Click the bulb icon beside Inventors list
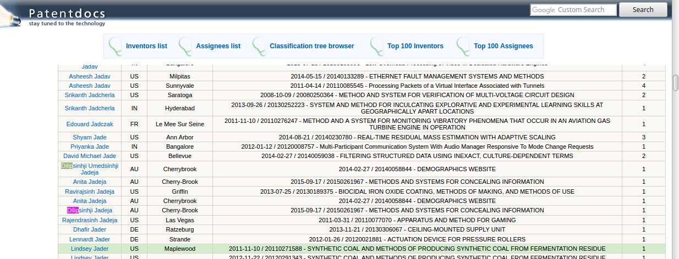679x259 pixels. pos(116,46)
